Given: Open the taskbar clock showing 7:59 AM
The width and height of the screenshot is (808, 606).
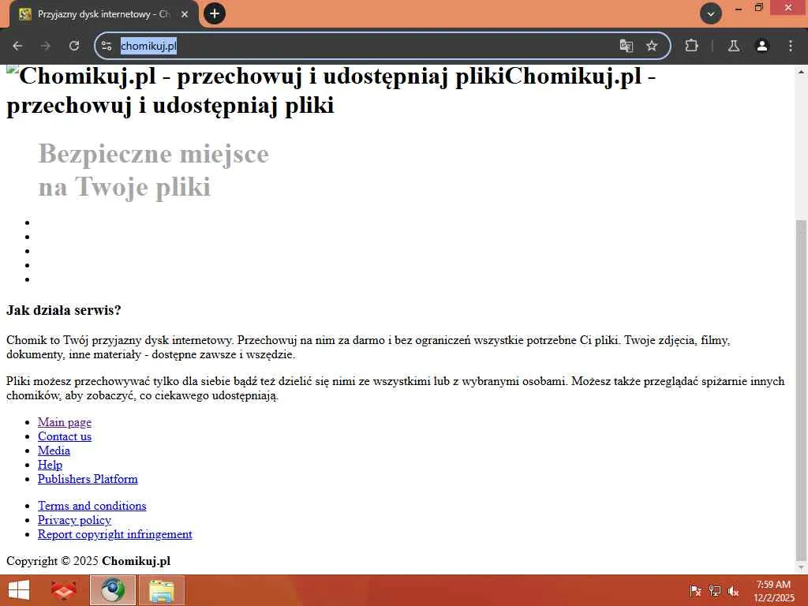Looking at the screenshot, I should pyautogui.click(x=773, y=591).
